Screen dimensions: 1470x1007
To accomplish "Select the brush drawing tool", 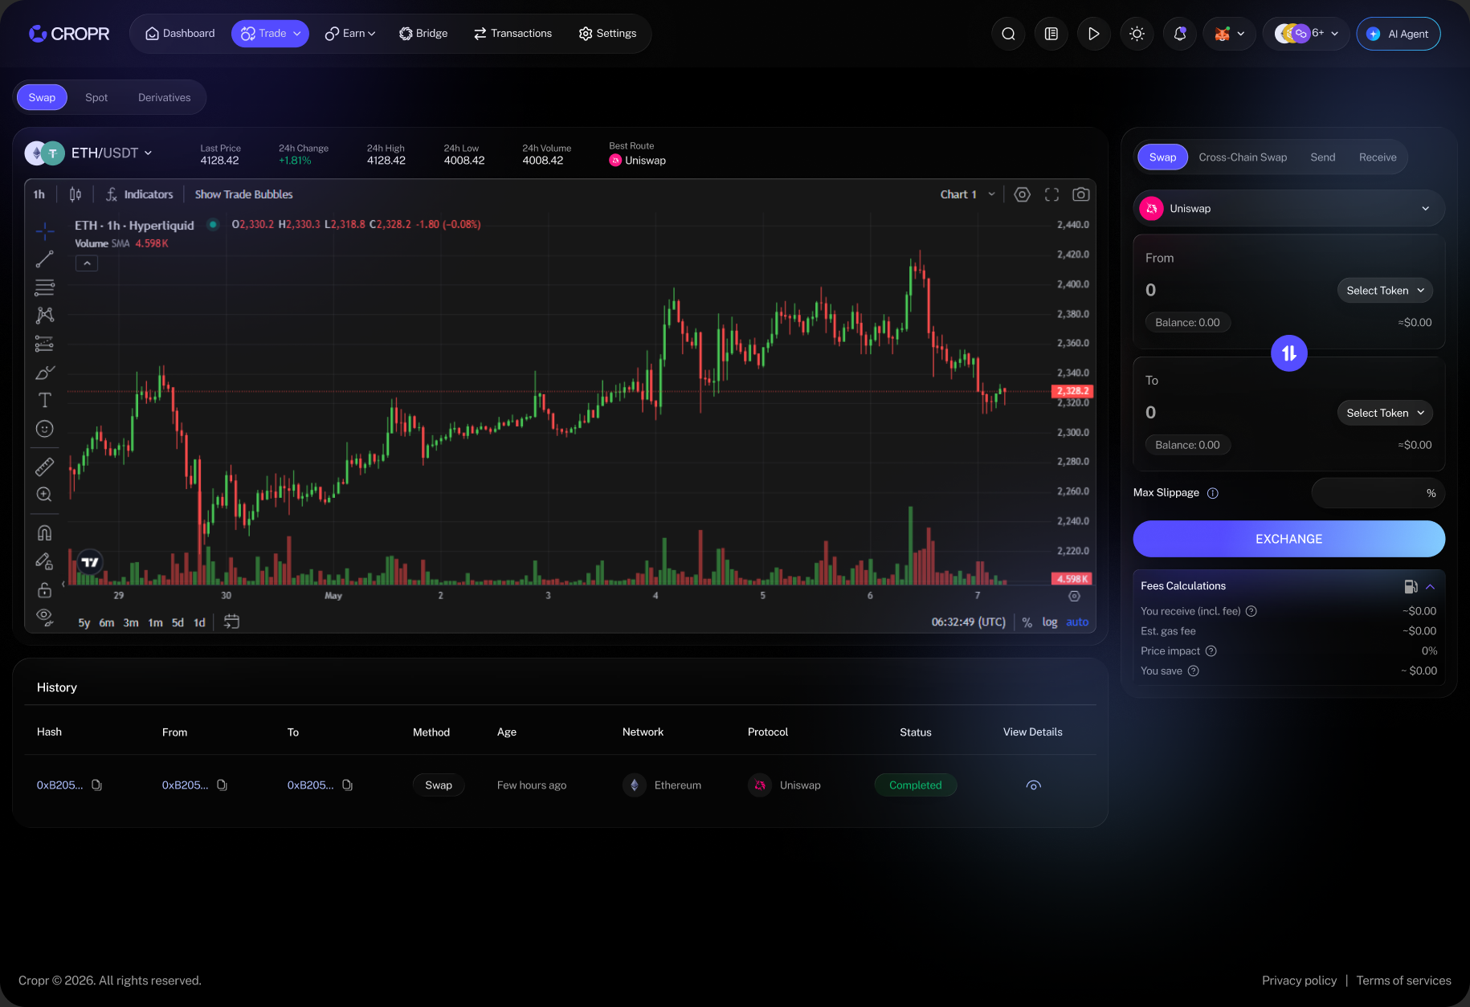I will 45,373.
